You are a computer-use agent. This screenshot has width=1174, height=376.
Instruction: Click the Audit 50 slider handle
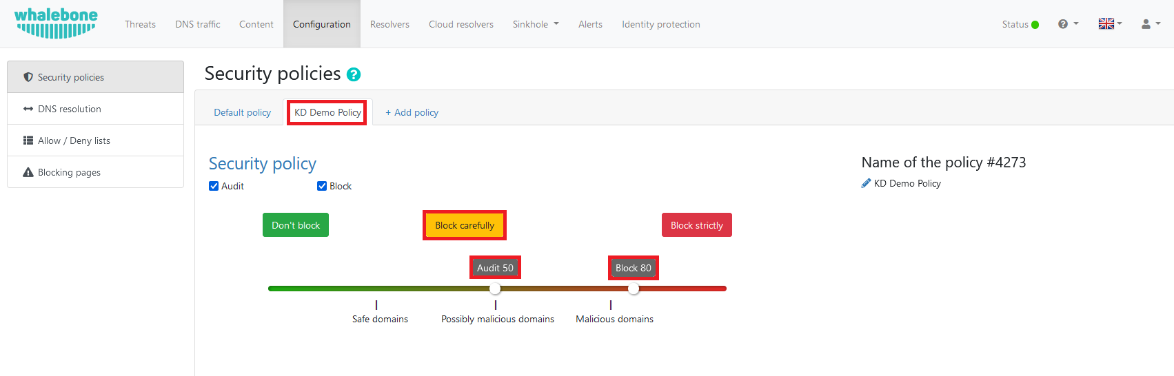[x=495, y=289]
